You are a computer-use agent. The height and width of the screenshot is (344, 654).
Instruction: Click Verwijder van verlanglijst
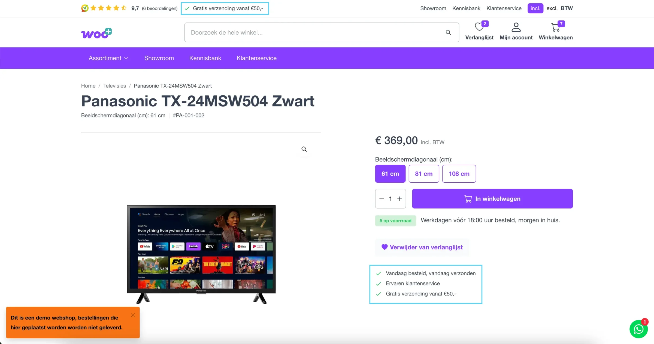click(x=422, y=247)
